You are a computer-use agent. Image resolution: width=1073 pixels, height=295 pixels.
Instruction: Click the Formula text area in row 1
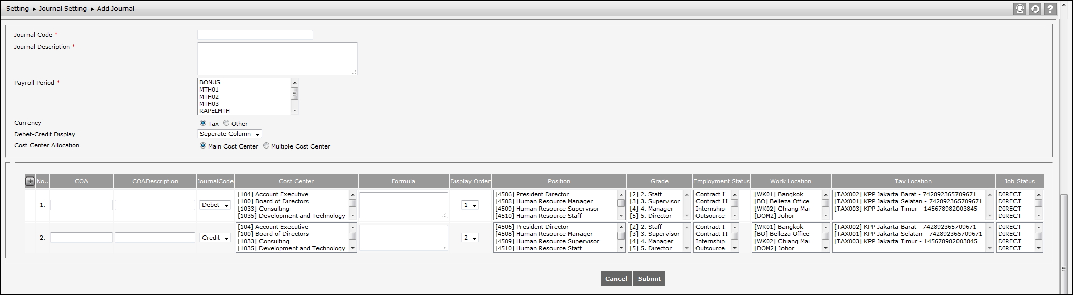point(403,205)
